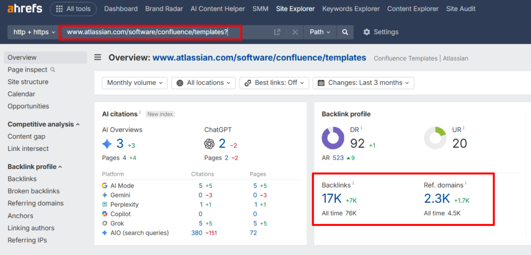Open Changes: Last 3 months dropdown
531x255 pixels.
364,83
